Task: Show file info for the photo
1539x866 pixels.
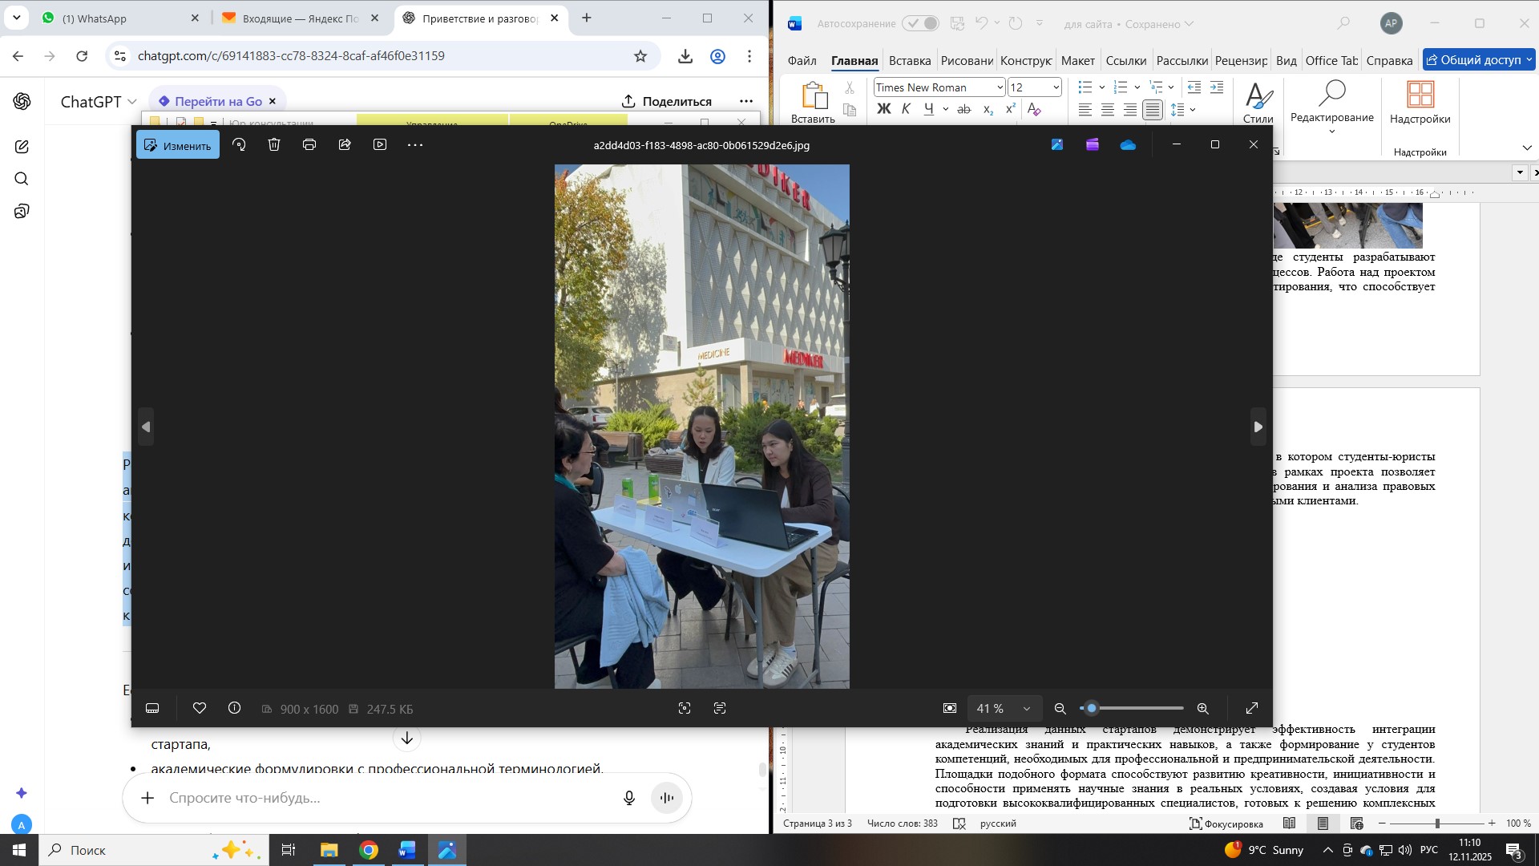Action: click(x=235, y=709)
